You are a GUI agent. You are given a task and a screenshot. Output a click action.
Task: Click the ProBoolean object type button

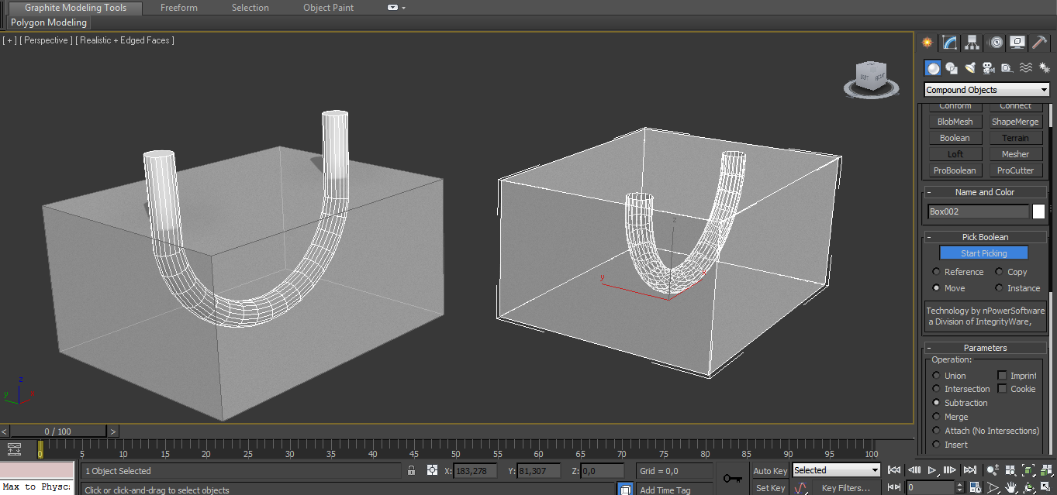tap(955, 170)
